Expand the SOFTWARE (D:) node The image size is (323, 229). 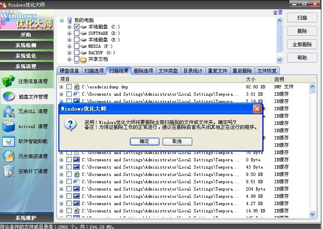coord(70,33)
